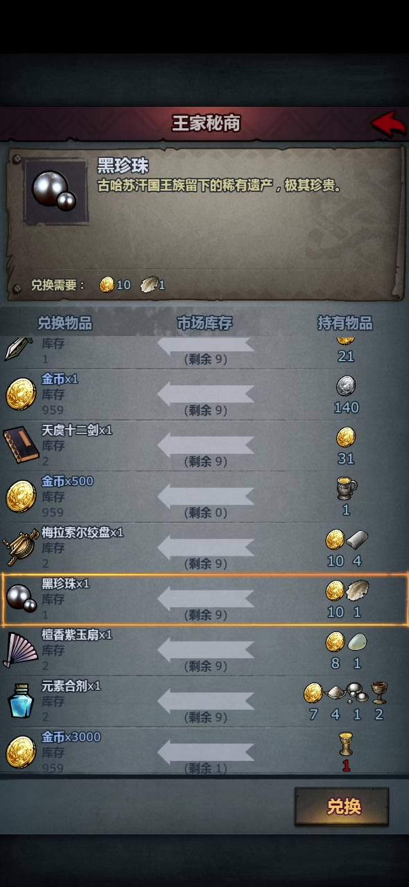Click the arrow in 元素合剂 row
This screenshot has height=887, width=409.
[x=205, y=701]
